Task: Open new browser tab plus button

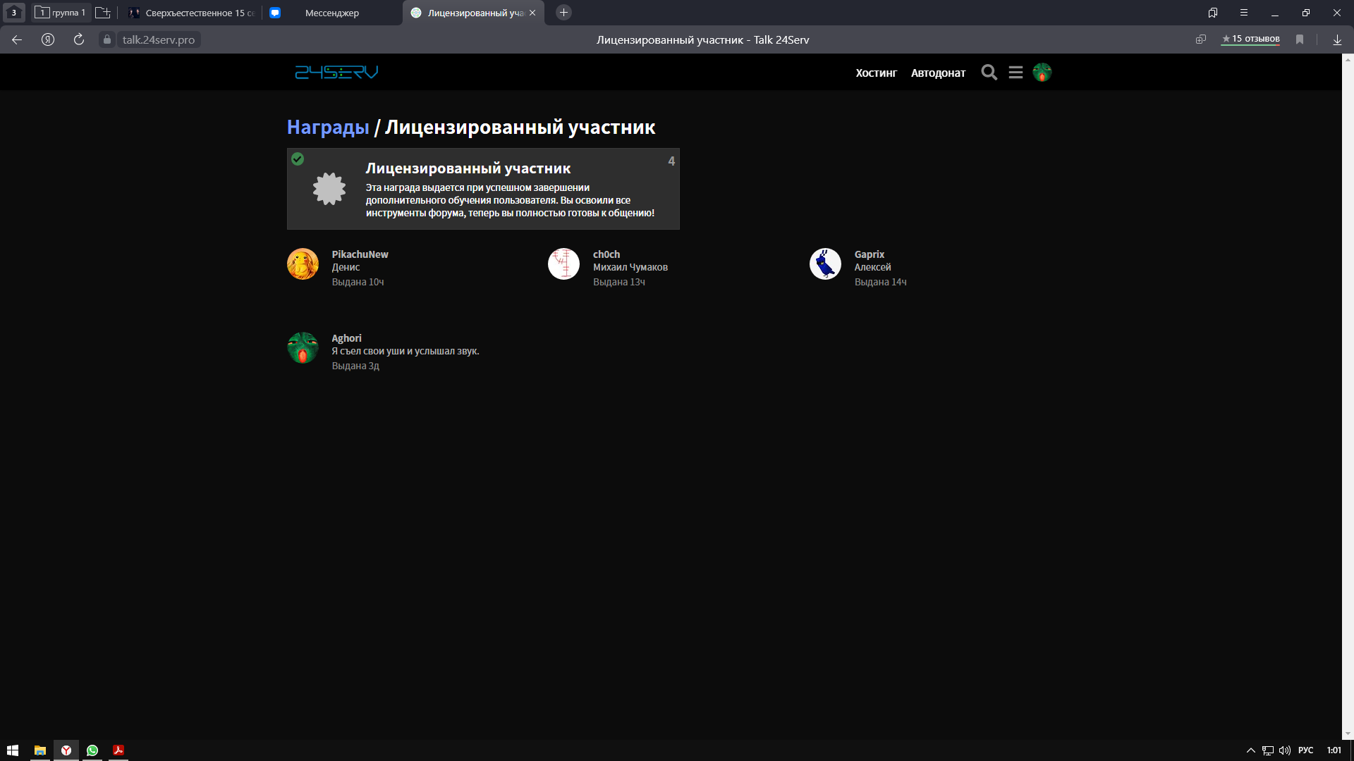Action: pos(563,13)
